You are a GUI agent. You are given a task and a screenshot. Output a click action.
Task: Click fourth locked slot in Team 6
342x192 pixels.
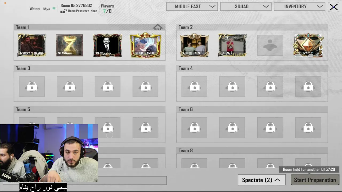coord(308,128)
